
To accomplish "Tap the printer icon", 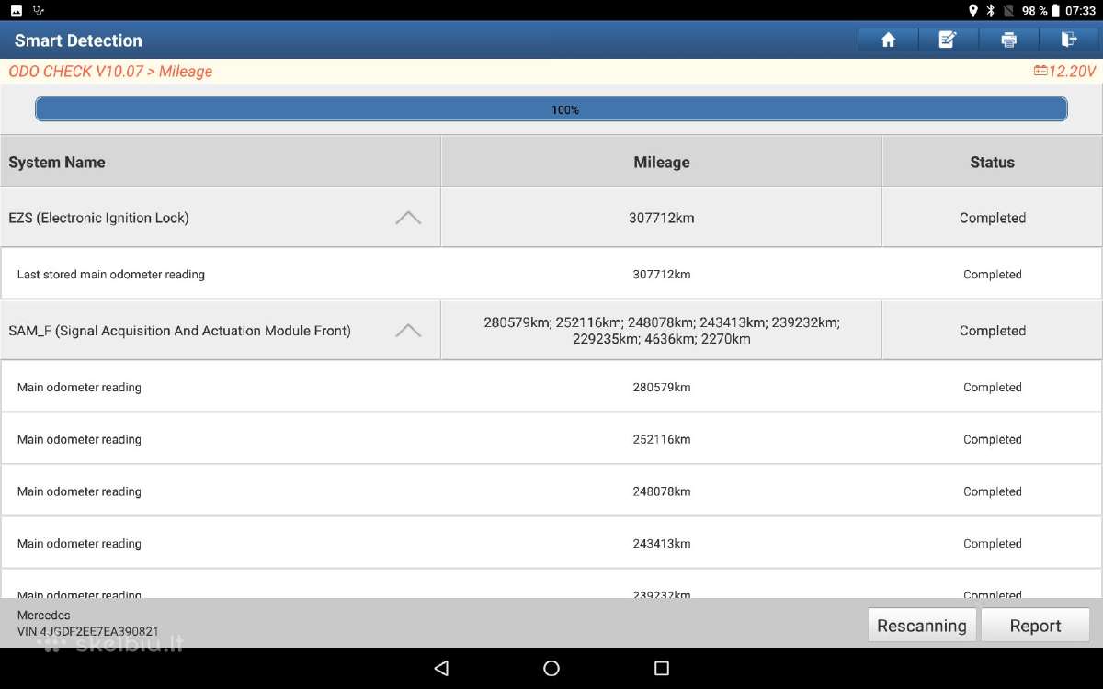I will tap(1008, 40).
